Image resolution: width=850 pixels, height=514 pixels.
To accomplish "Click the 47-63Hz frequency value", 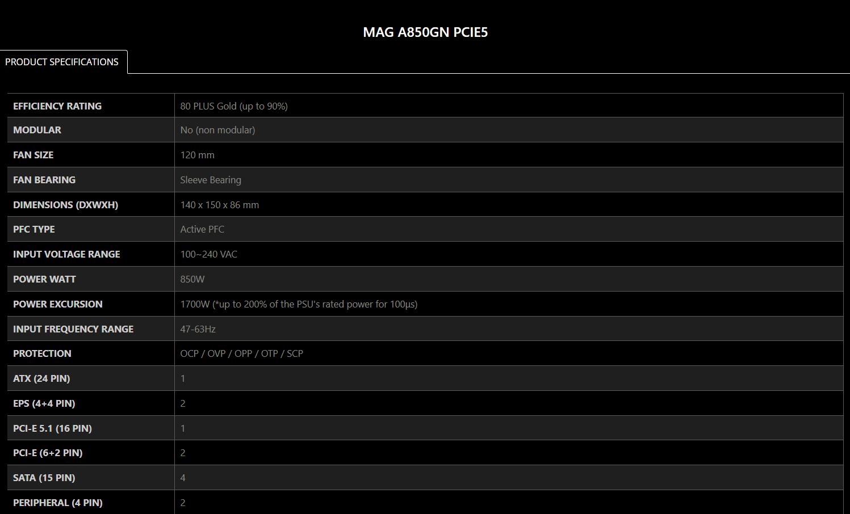I will tap(198, 329).
